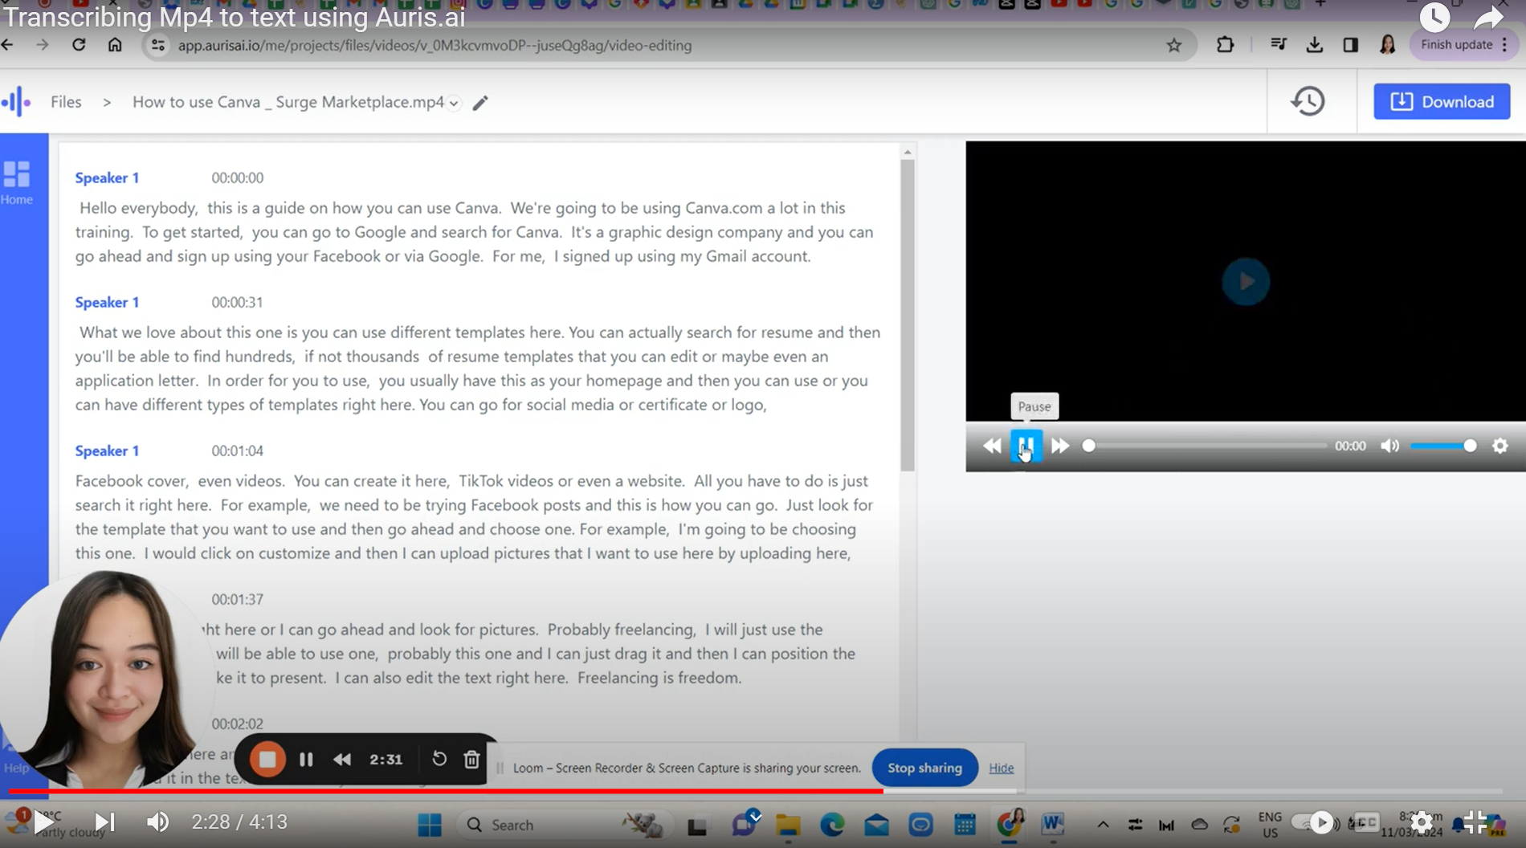Seek on the red YouTube progress bar

click(x=755, y=792)
